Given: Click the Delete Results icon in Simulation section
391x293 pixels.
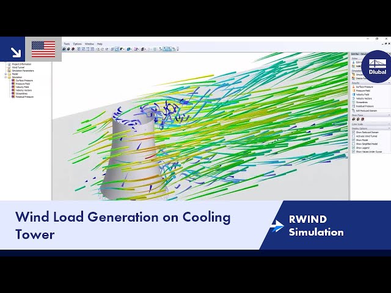Looking at the screenshot, I should 353,78.
